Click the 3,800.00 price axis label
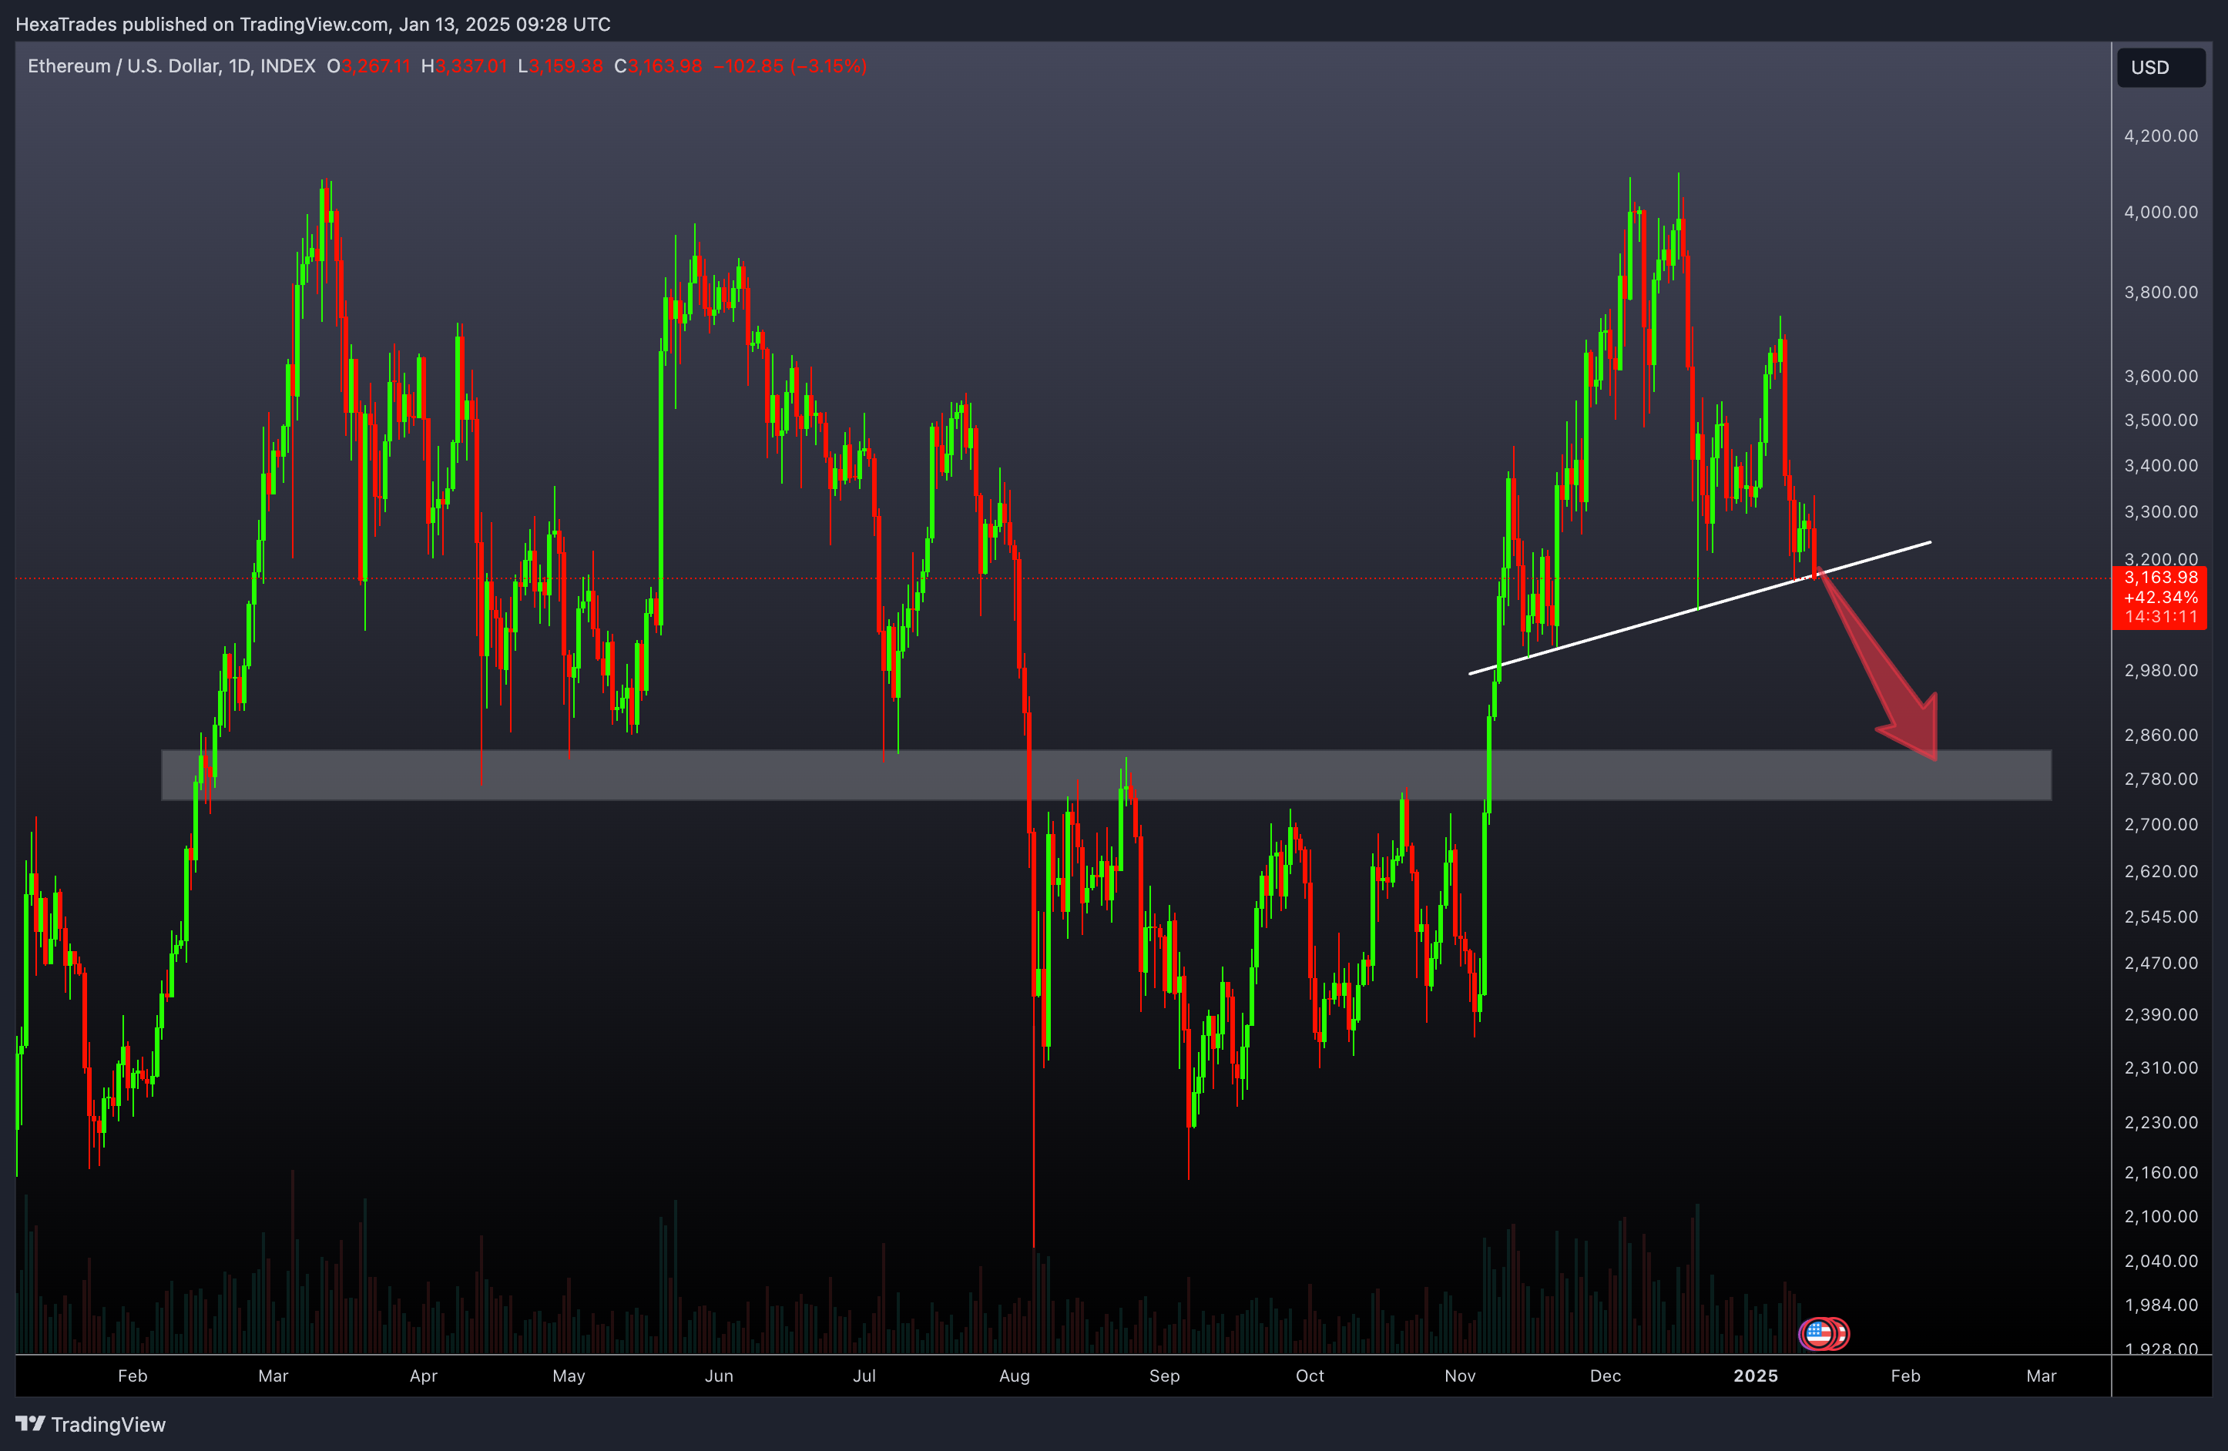Image resolution: width=2228 pixels, height=1451 pixels. pos(2161,292)
